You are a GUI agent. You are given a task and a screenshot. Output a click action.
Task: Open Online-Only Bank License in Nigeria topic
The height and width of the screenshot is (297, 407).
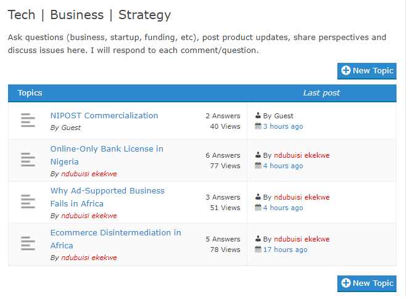106,148
